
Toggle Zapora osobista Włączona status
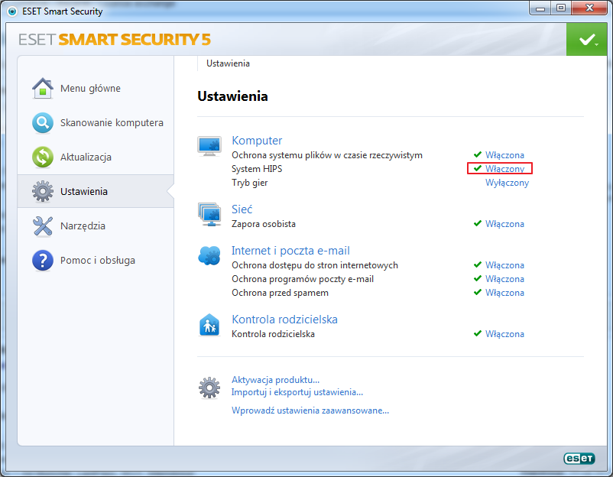click(504, 224)
